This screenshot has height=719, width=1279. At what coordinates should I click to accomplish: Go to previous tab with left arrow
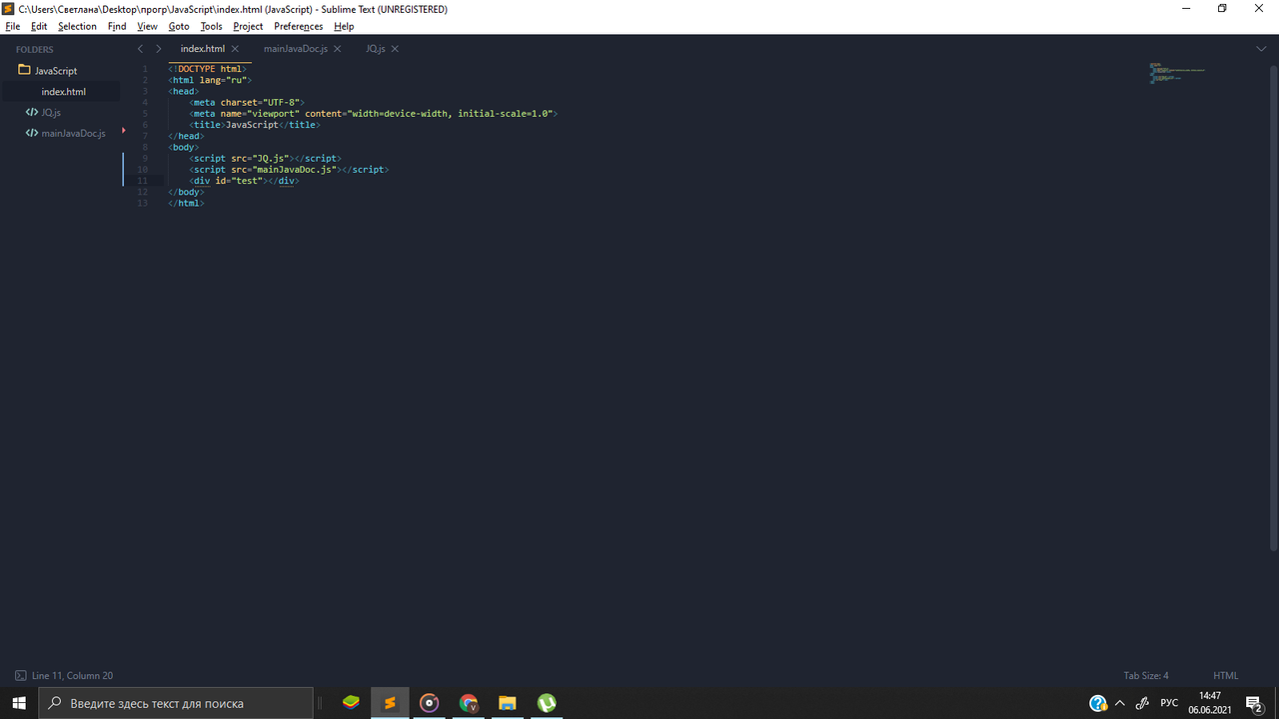[x=140, y=48]
